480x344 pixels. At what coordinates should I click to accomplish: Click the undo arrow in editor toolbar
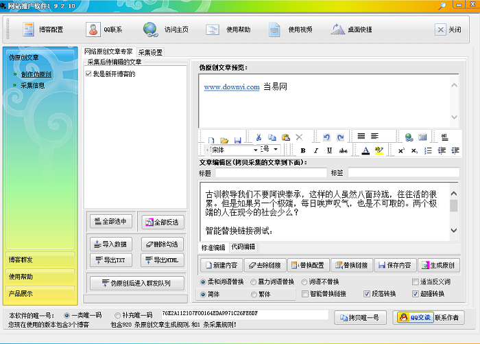pyautogui.click(x=326, y=138)
